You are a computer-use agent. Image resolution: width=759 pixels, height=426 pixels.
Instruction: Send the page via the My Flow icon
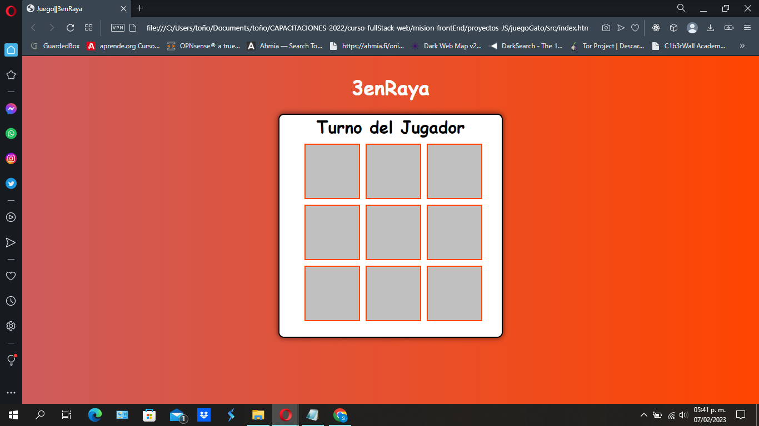click(x=621, y=27)
